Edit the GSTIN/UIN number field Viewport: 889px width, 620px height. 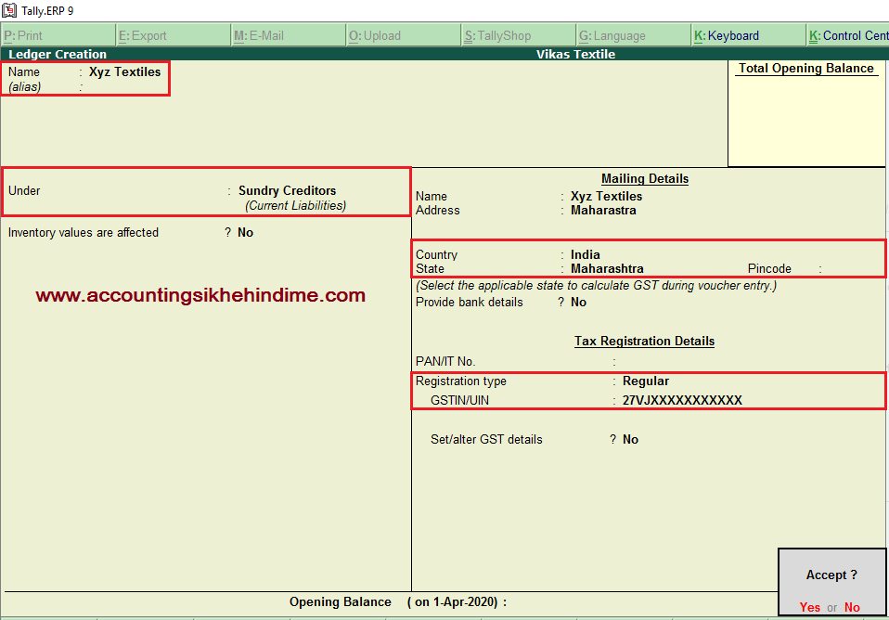682,400
